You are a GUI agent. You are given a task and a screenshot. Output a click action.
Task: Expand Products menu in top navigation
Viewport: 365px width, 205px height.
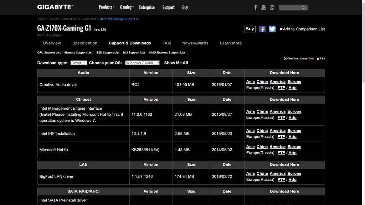point(107,7)
